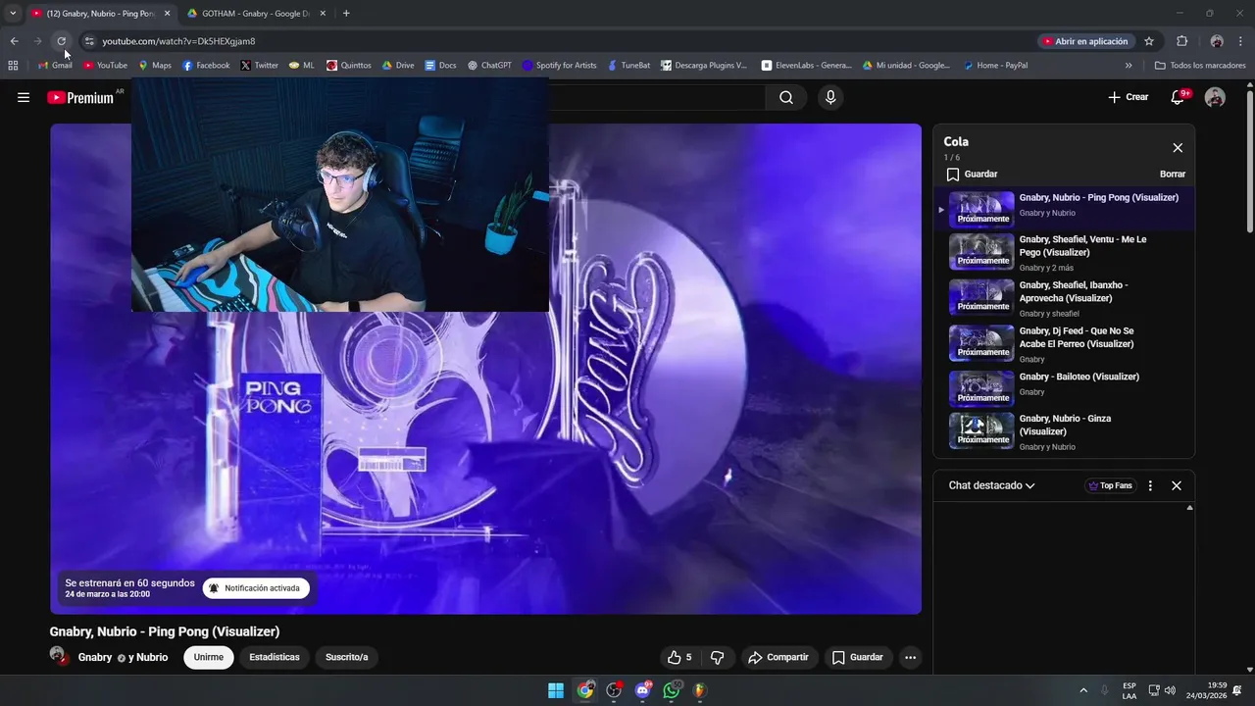Open OBS Studio from the taskbar
Screen dimensions: 1255x706
click(614, 690)
